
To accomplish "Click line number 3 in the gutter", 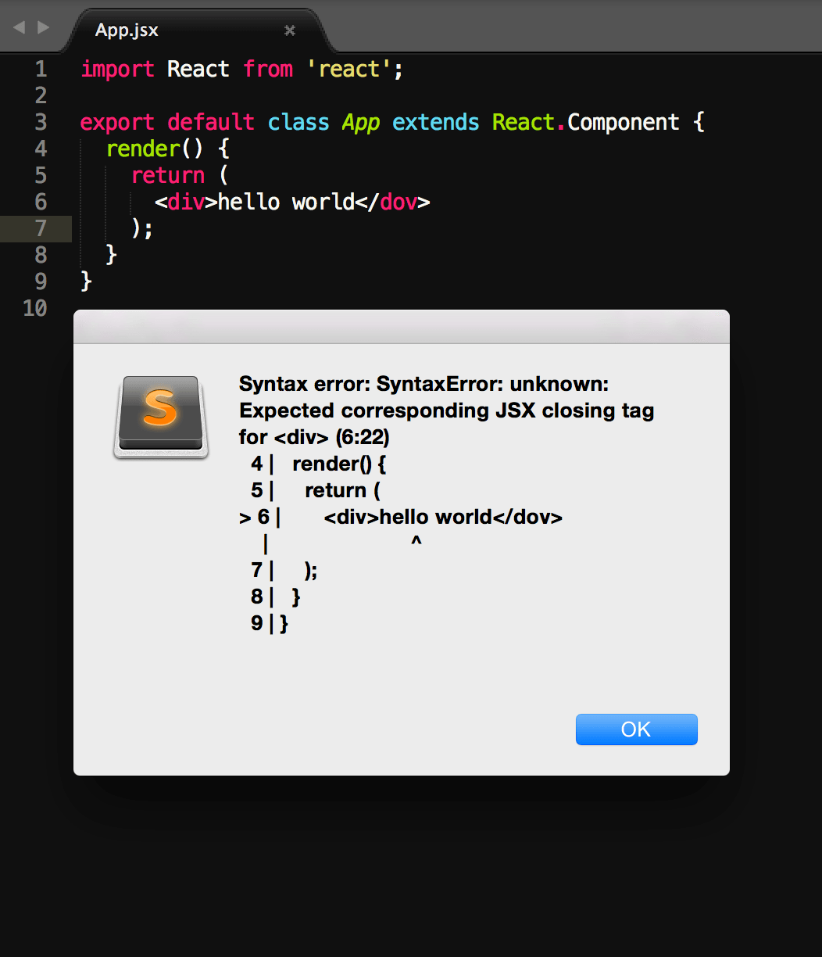I will click(x=41, y=122).
